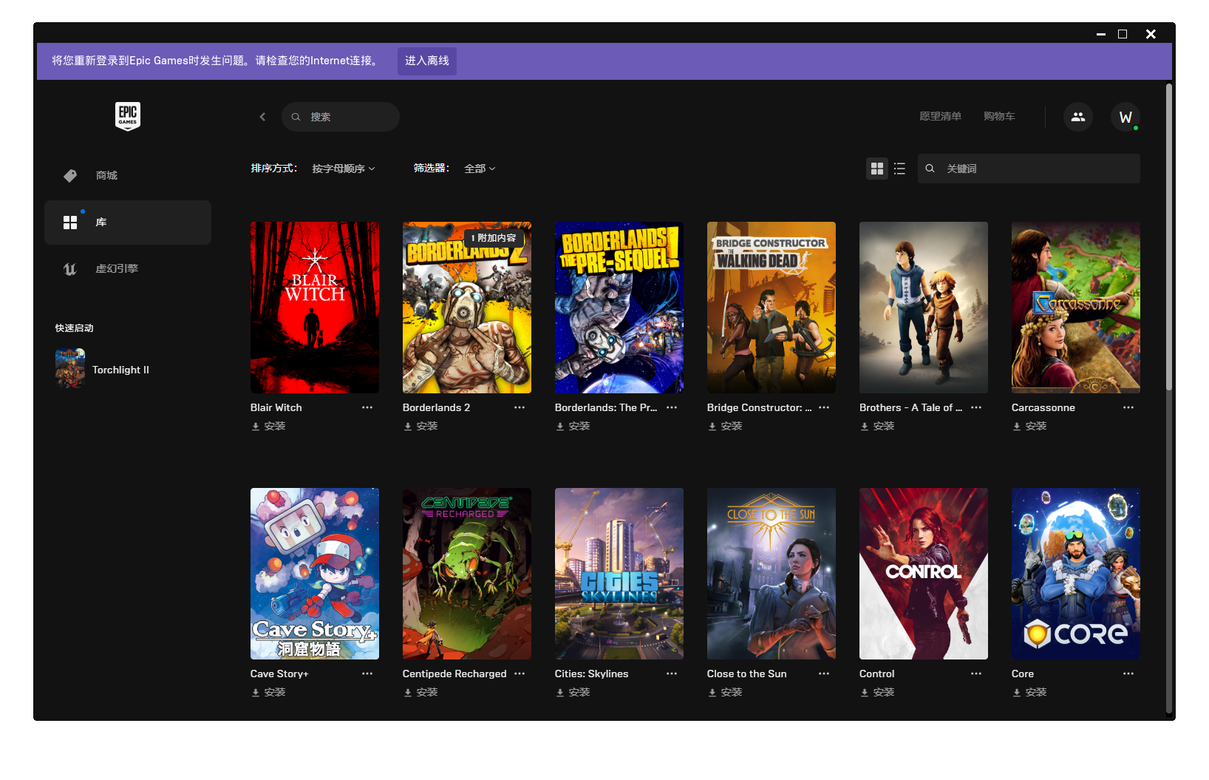Open the 愿望清单 wishlist

(x=940, y=116)
